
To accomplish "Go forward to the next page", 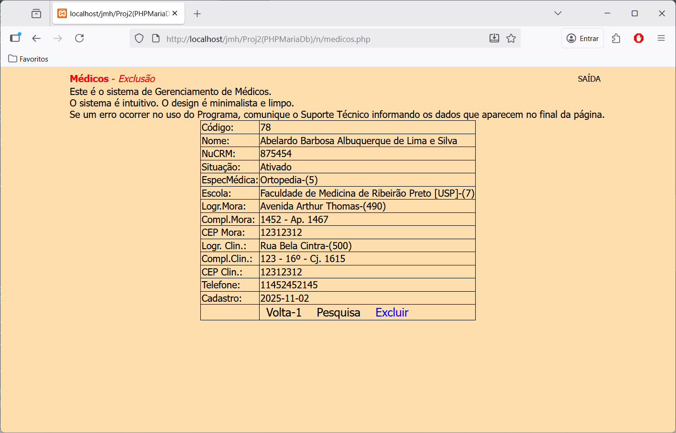I will click(x=58, y=38).
